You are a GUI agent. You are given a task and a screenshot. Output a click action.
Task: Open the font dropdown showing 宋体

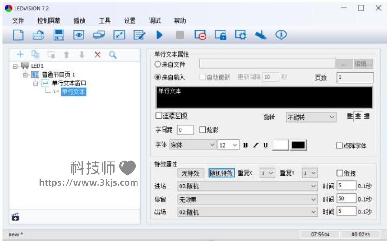click(x=193, y=145)
